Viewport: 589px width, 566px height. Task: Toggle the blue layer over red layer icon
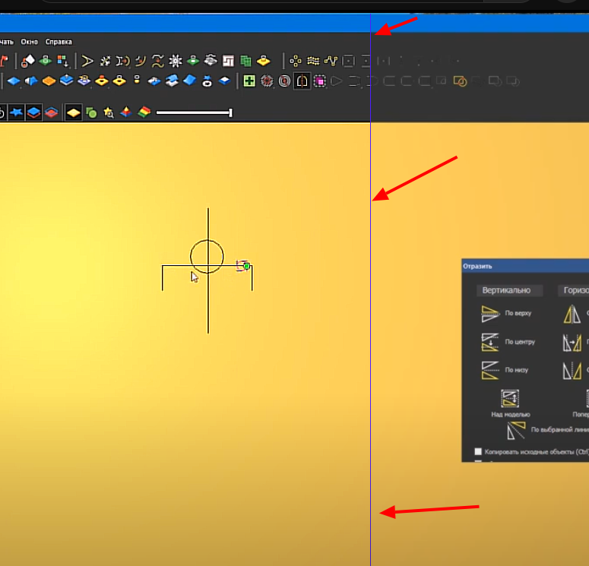pyautogui.click(x=33, y=112)
